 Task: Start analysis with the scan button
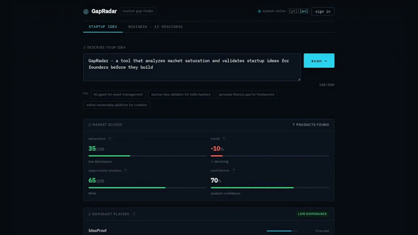point(319,61)
